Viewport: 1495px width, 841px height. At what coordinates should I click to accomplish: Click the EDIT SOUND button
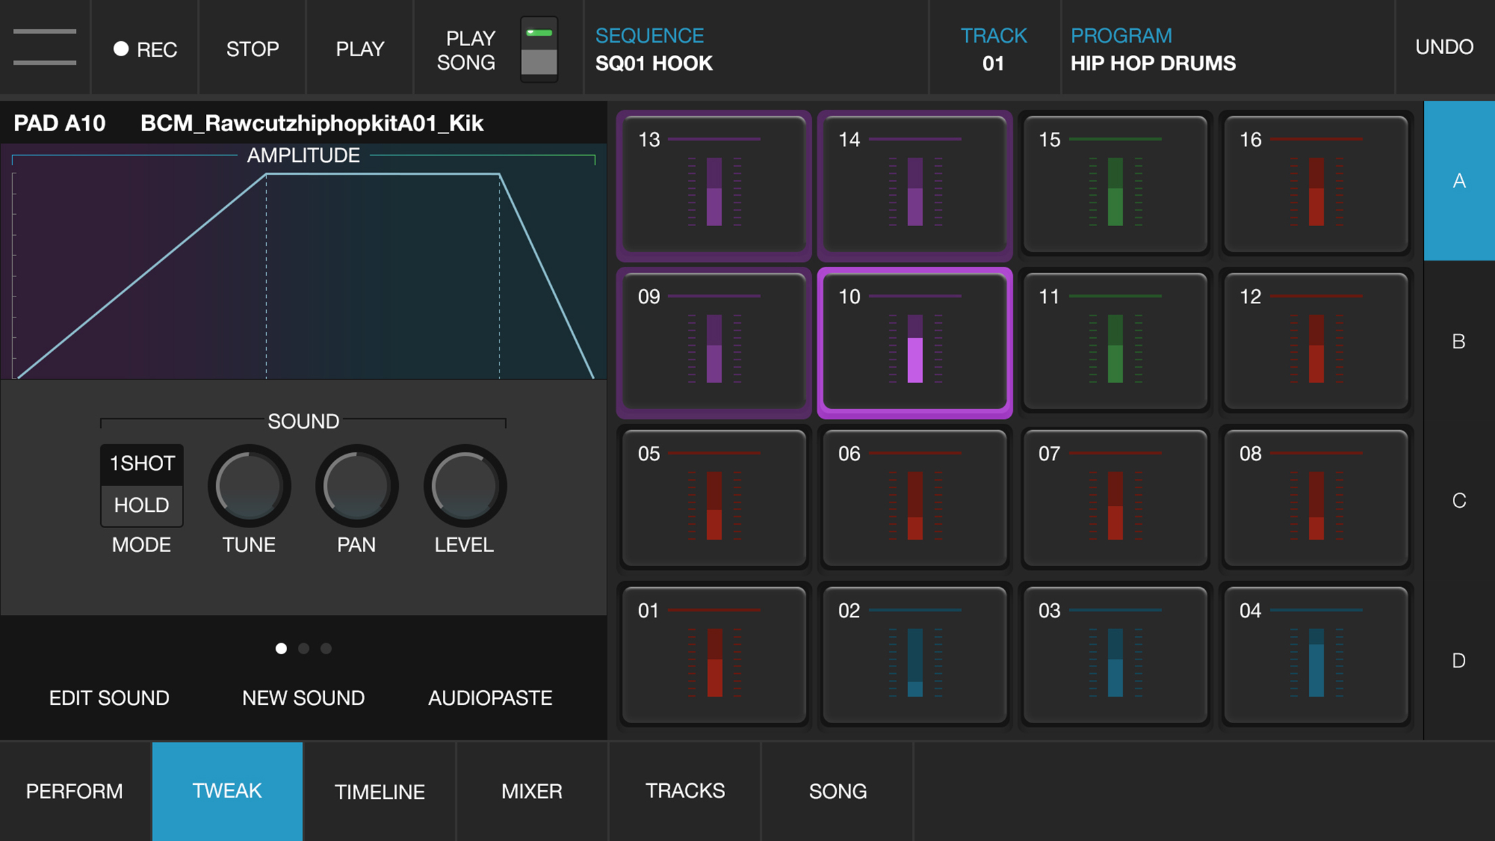click(109, 697)
